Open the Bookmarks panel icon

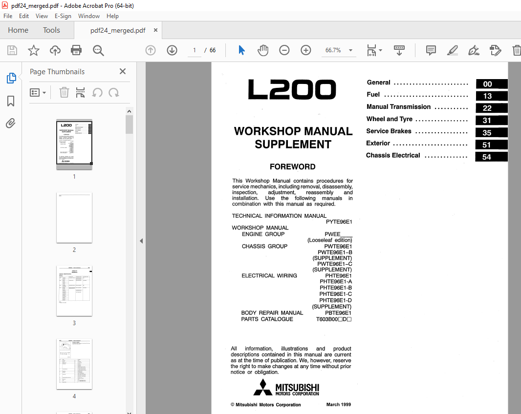click(11, 101)
